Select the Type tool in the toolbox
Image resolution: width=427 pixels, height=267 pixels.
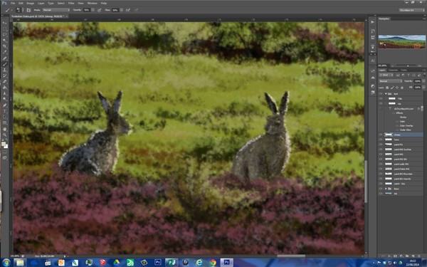point(5,112)
